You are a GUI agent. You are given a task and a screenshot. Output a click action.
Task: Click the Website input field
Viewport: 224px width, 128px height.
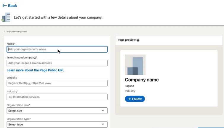(x=57, y=83)
